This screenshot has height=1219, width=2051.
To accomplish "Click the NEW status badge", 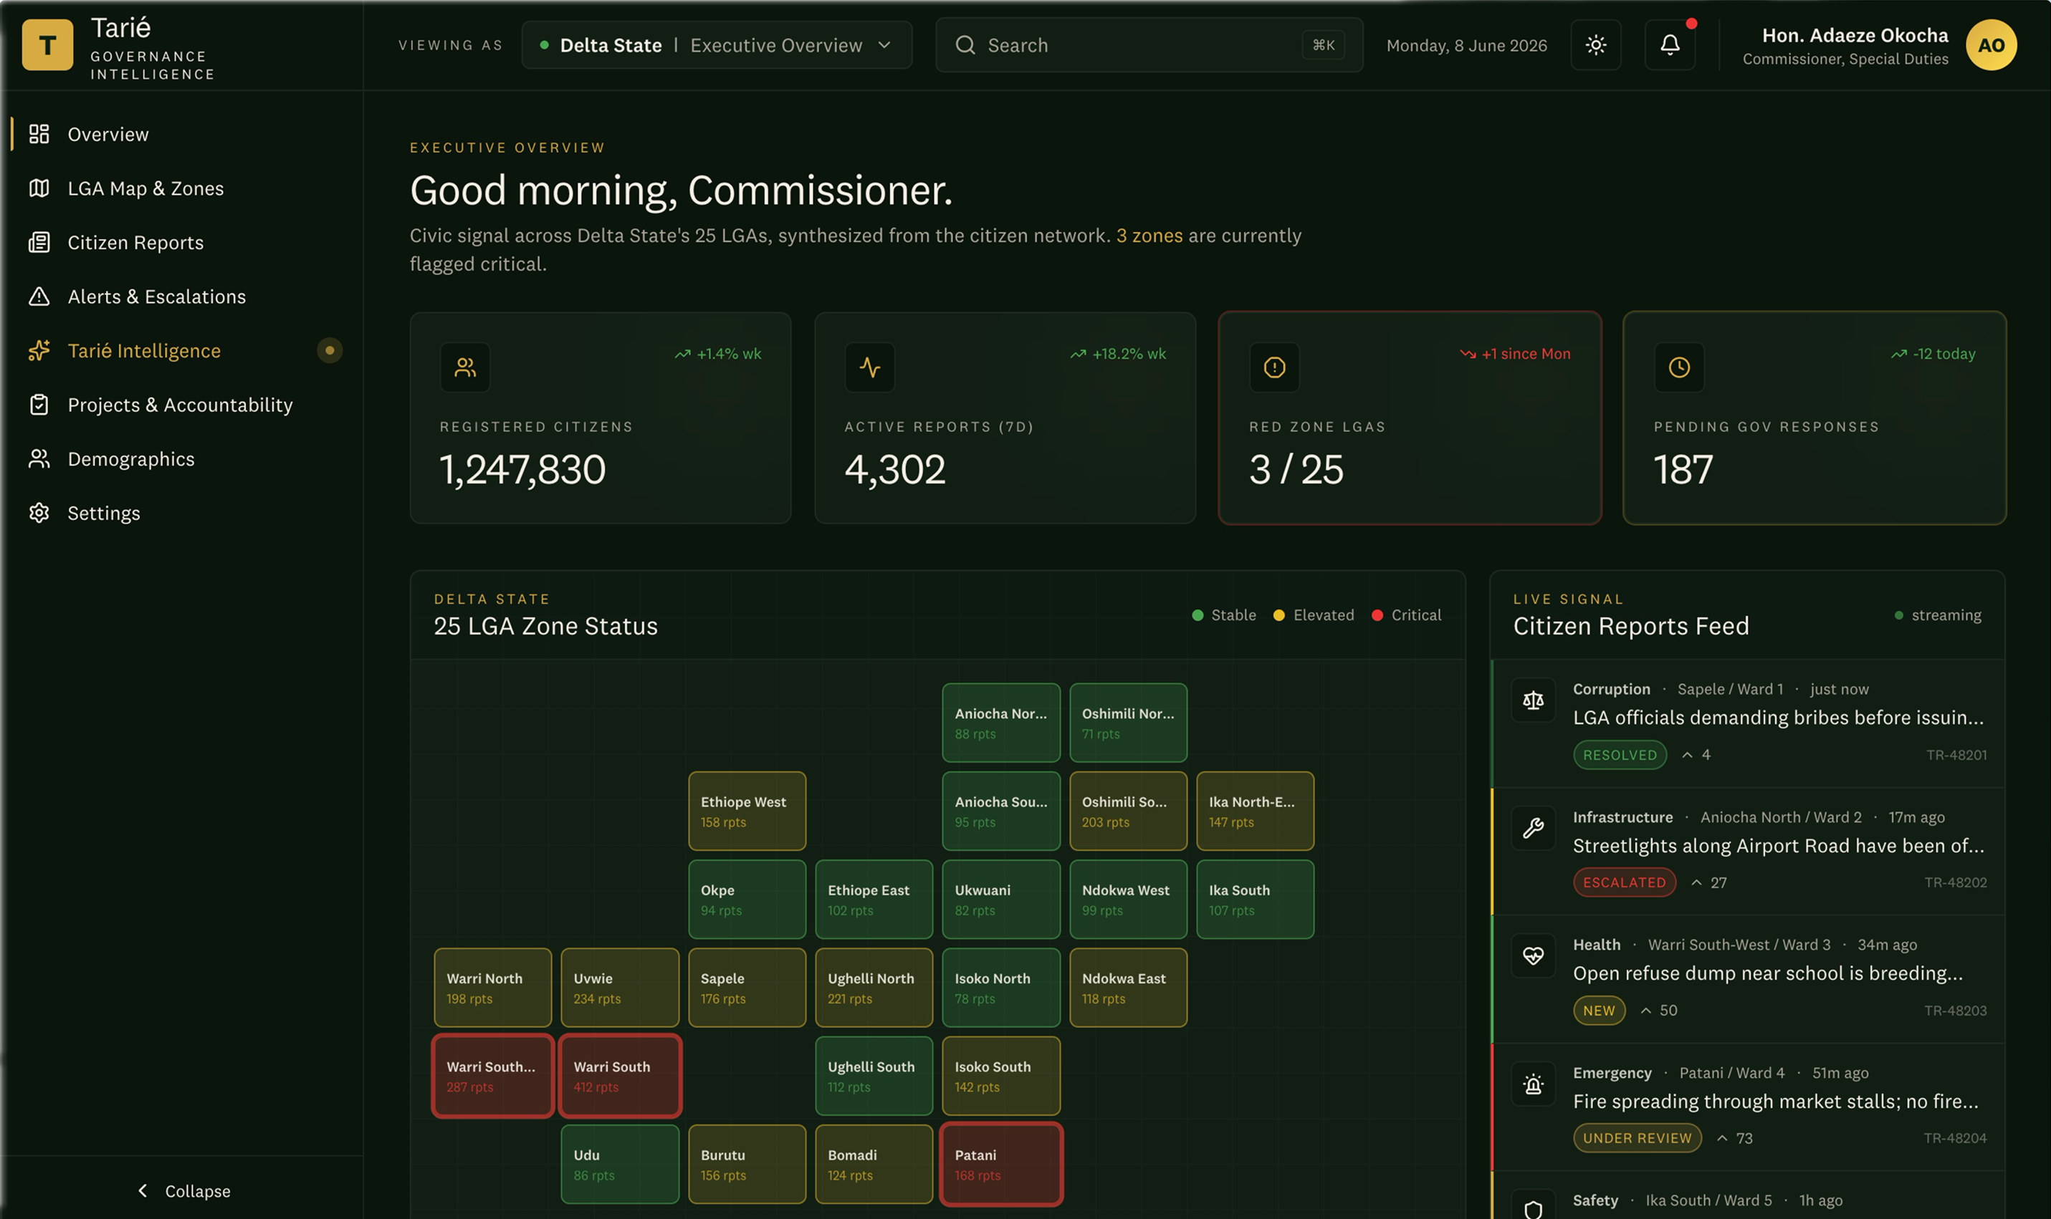I will pos(1599,1011).
